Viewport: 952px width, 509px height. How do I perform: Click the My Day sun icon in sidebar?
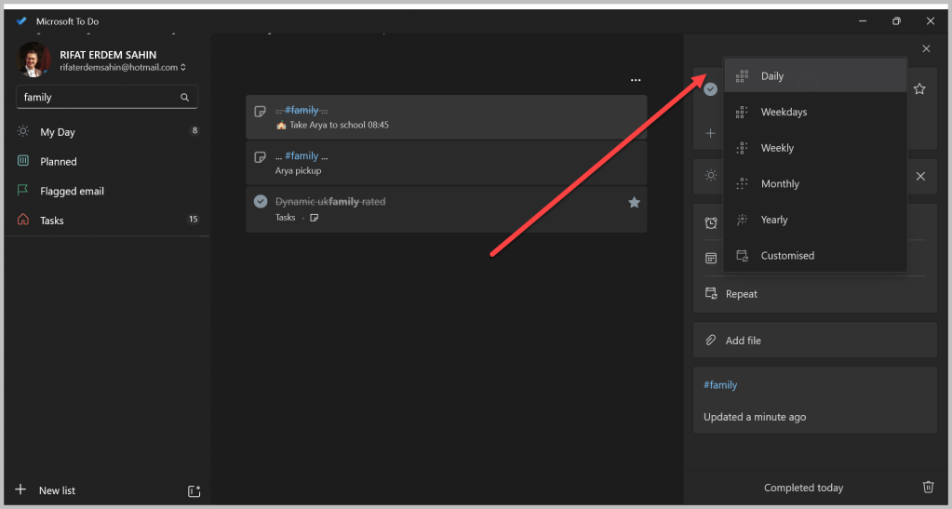click(x=23, y=131)
